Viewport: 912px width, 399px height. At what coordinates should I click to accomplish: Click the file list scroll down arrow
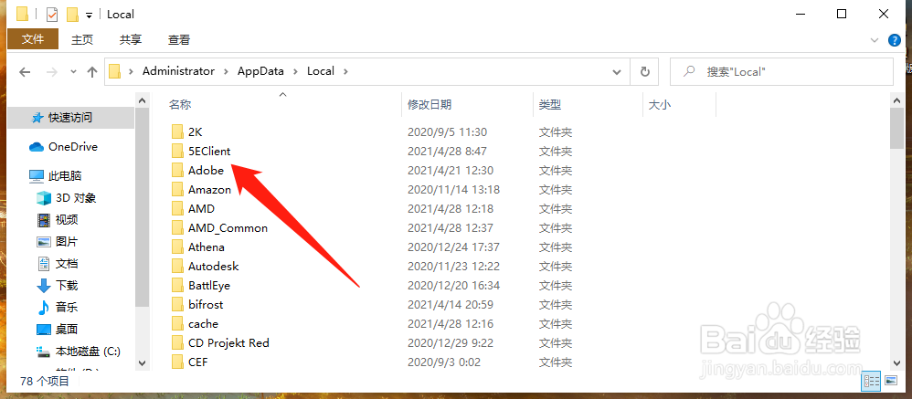coord(896,362)
